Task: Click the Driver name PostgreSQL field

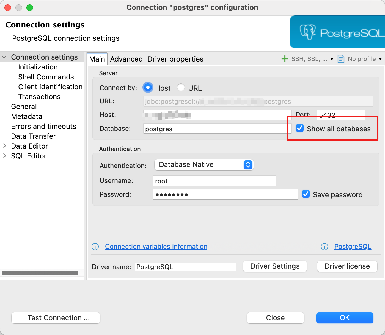Action: 186,267
